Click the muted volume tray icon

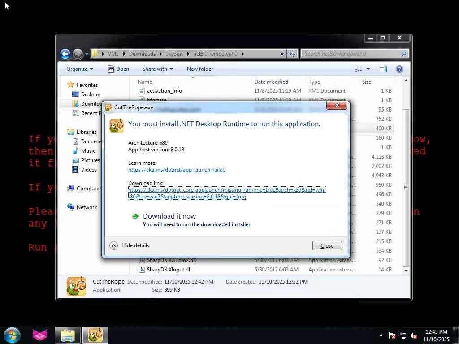click(414, 335)
